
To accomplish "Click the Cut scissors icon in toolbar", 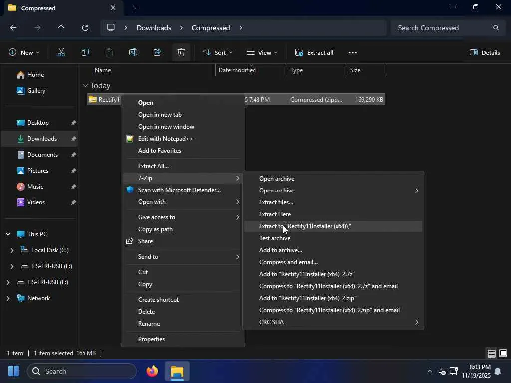I will pos(61,52).
